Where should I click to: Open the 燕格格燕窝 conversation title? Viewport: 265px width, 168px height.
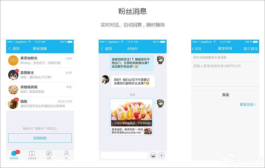click(x=29, y=87)
